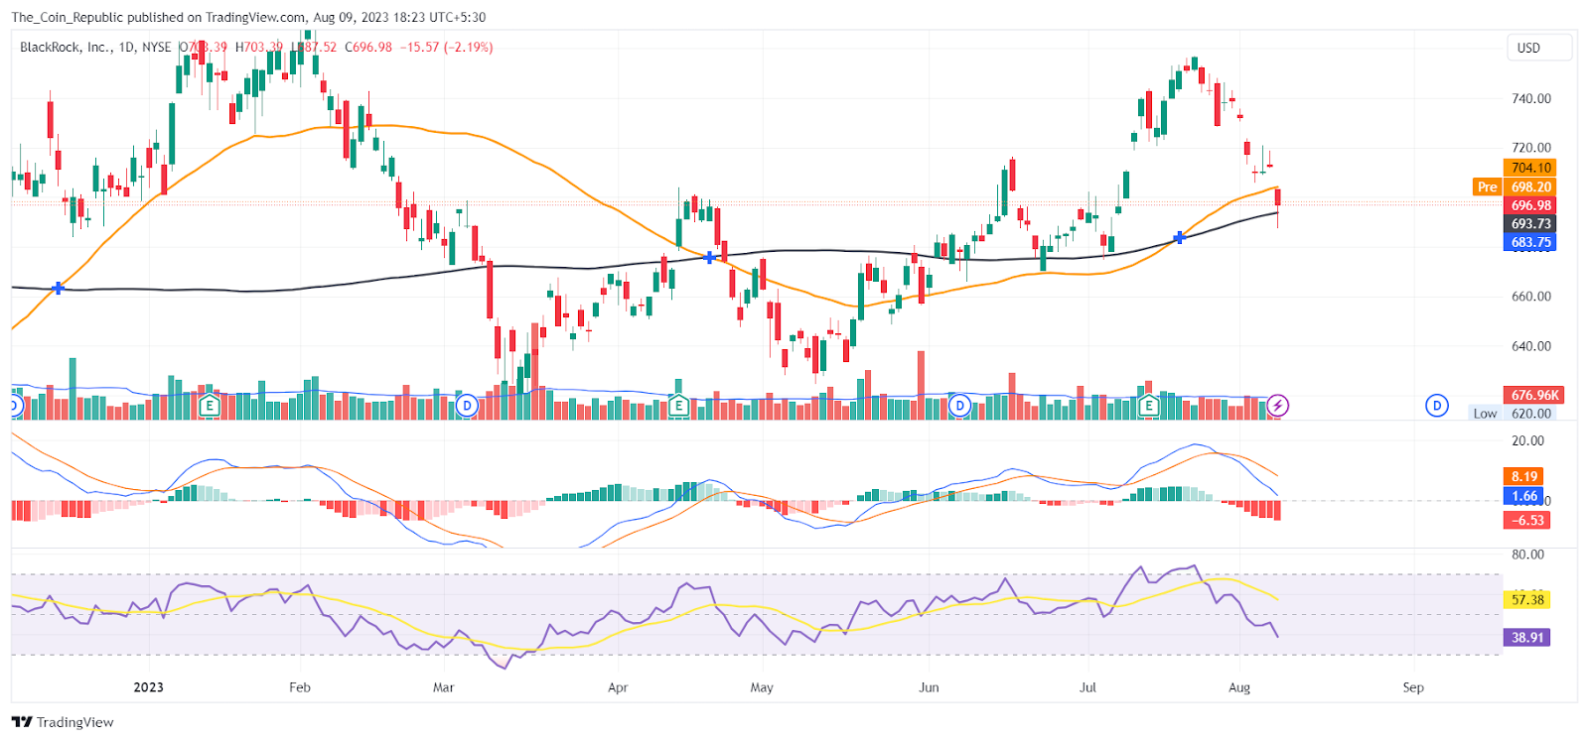Click the 80.00 RSI axis value

(x=1528, y=555)
